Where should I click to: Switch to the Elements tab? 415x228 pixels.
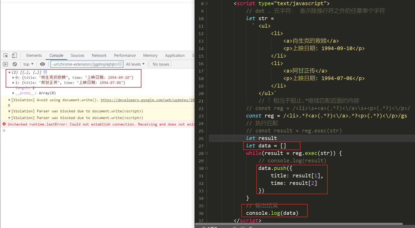pos(34,56)
